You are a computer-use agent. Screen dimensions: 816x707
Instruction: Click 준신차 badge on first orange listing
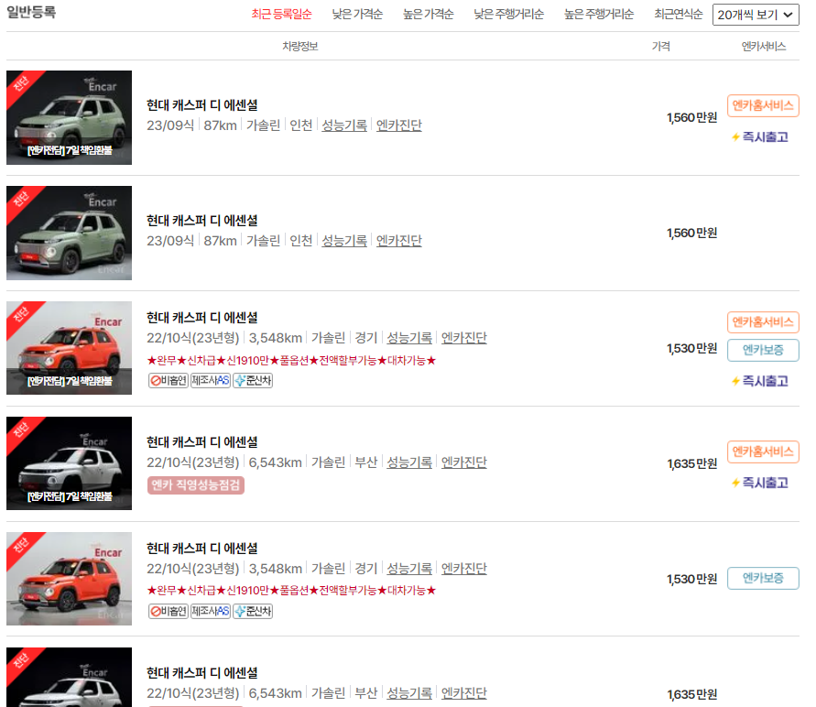pyautogui.click(x=253, y=381)
